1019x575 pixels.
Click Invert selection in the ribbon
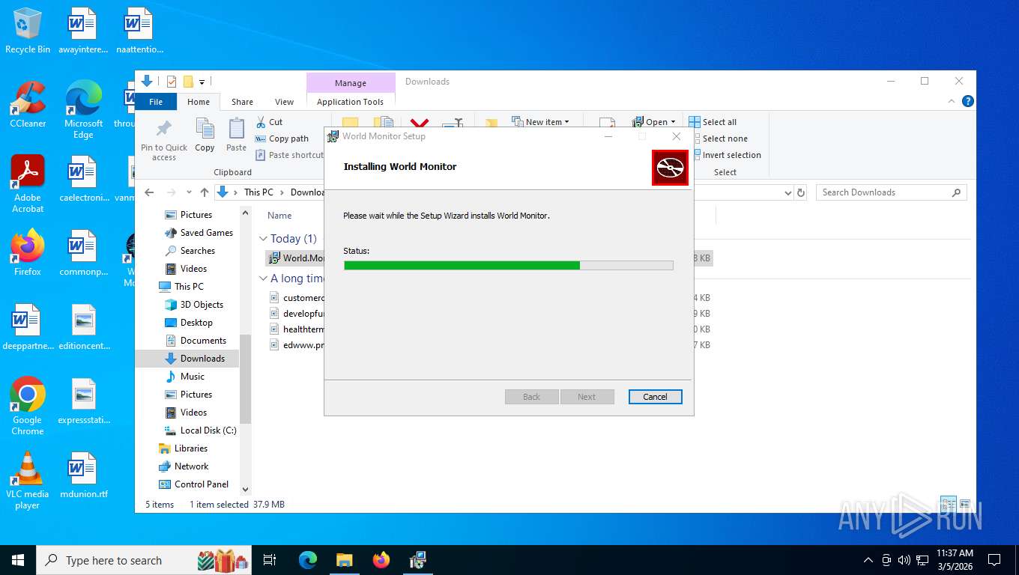[x=725, y=155]
